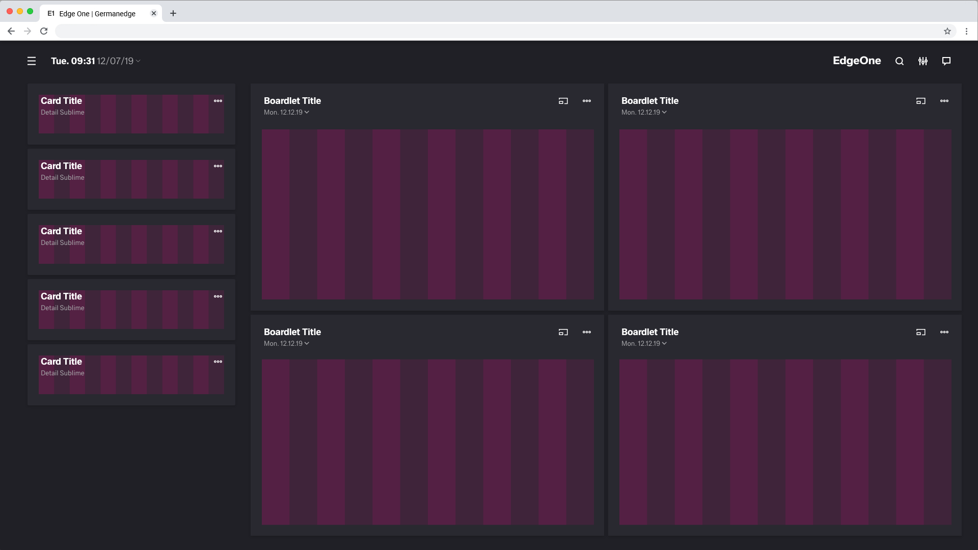
Task: Open first card's three-dot menu
Action: point(218,101)
